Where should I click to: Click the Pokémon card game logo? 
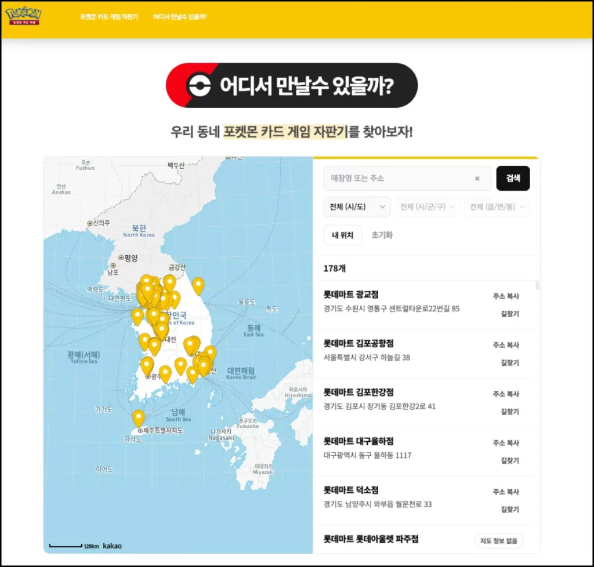click(23, 16)
